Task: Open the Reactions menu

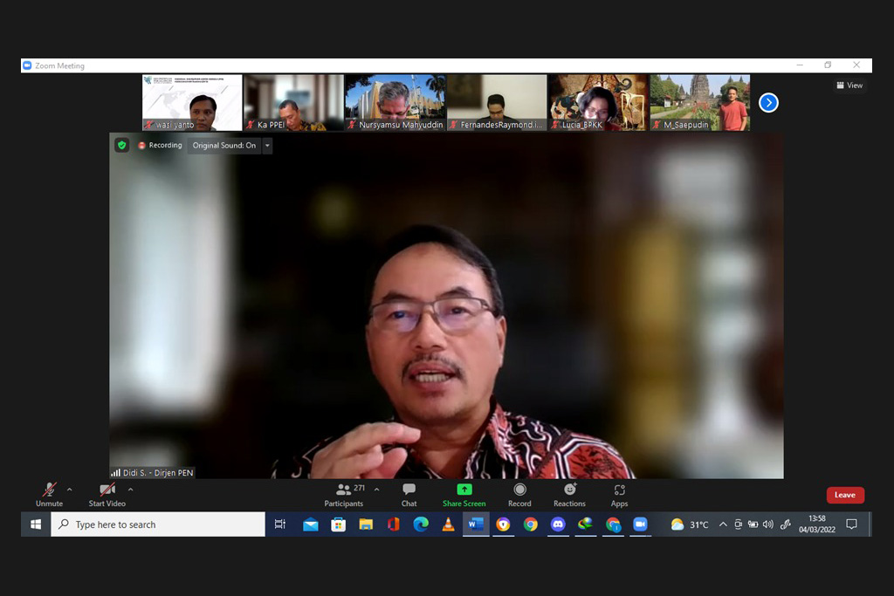Action: [x=569, y=494]
